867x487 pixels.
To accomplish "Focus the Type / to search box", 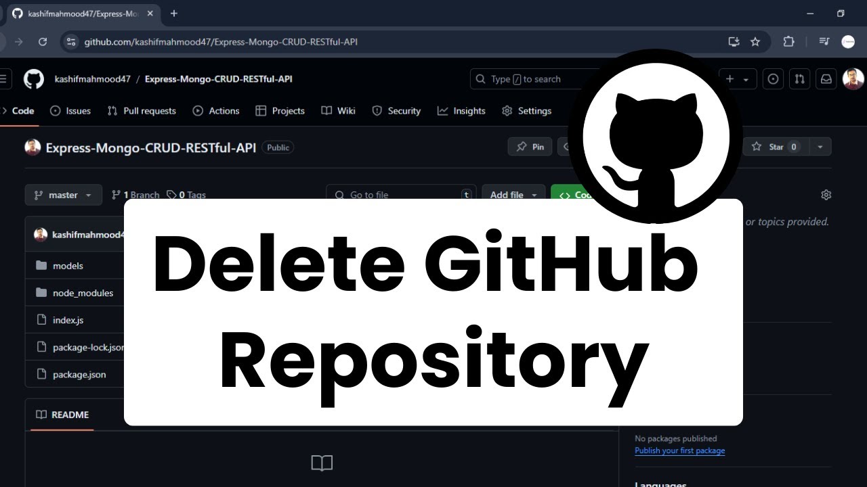I will pos(525,79).
